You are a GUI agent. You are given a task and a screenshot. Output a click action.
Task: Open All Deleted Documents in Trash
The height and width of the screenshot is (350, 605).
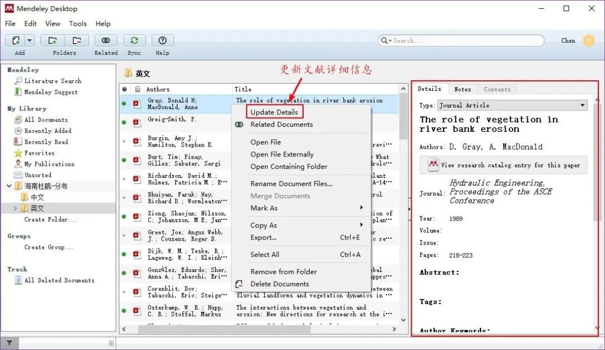point(59,280)
